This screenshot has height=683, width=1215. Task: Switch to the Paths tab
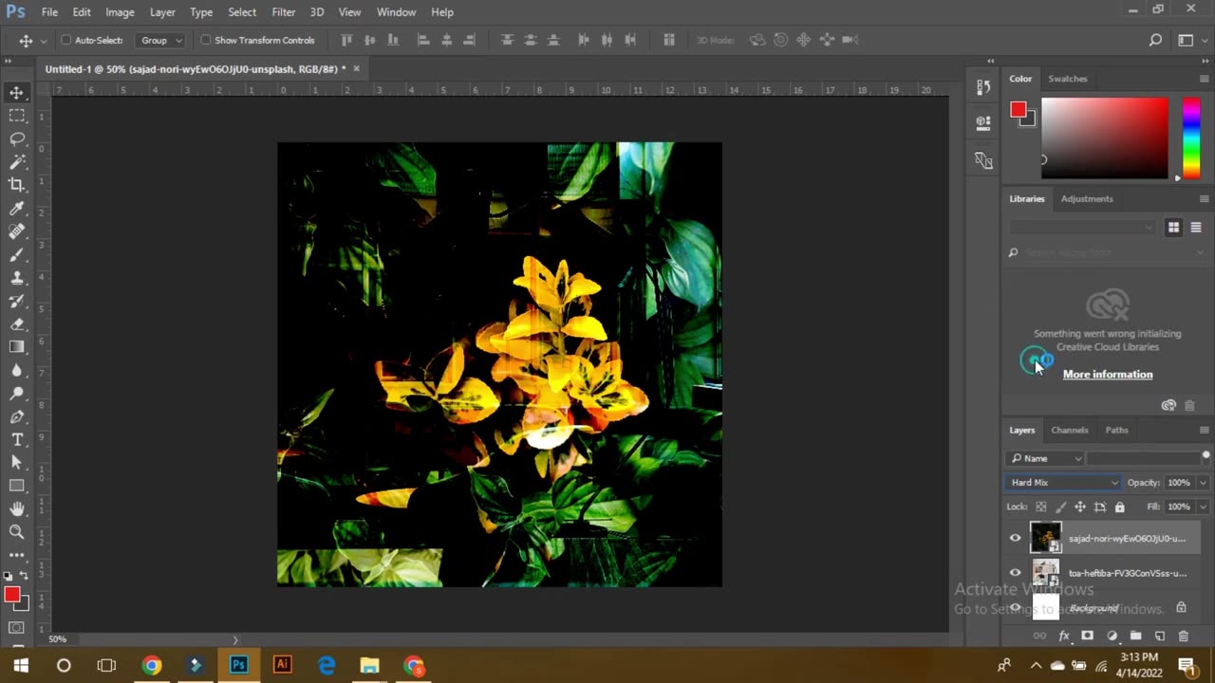1116,430
